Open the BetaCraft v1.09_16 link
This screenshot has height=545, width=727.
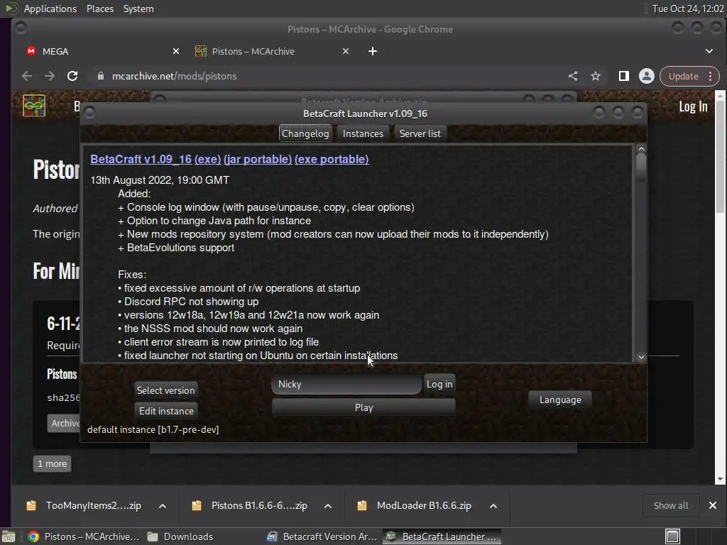point(141,159)
